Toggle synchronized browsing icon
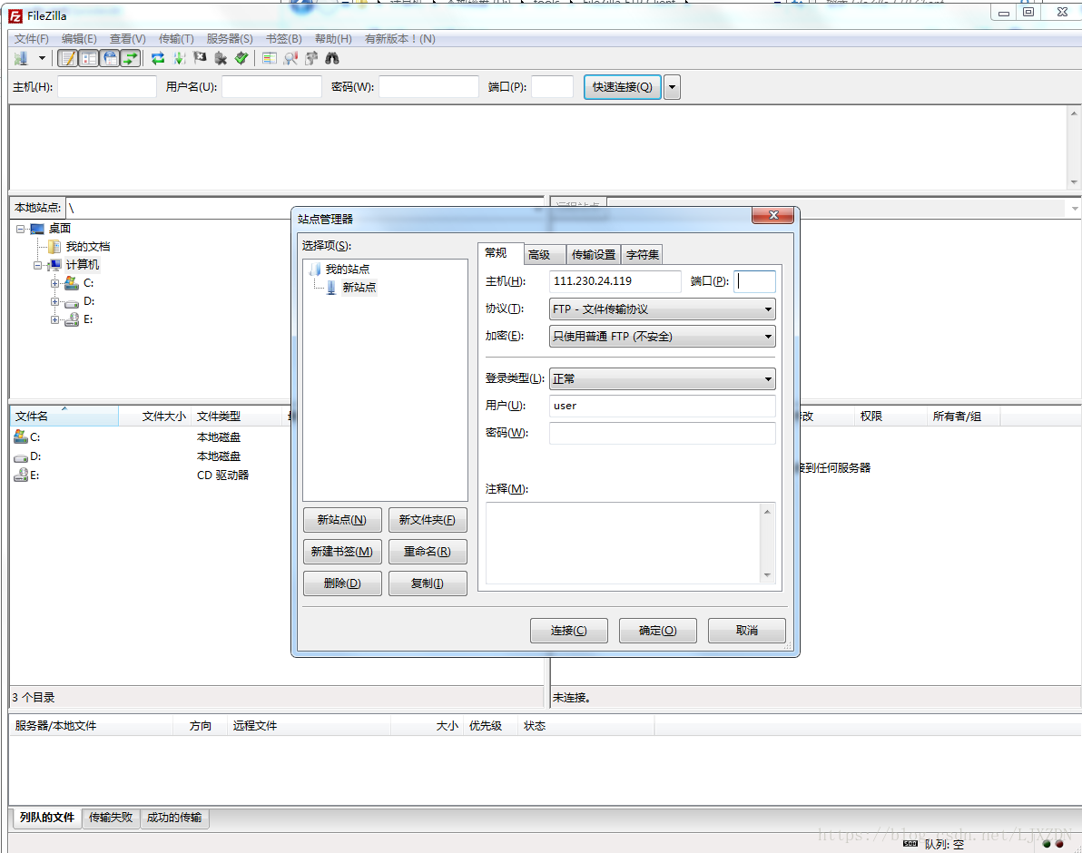1082x853 pixels. (x=311, y=59)
